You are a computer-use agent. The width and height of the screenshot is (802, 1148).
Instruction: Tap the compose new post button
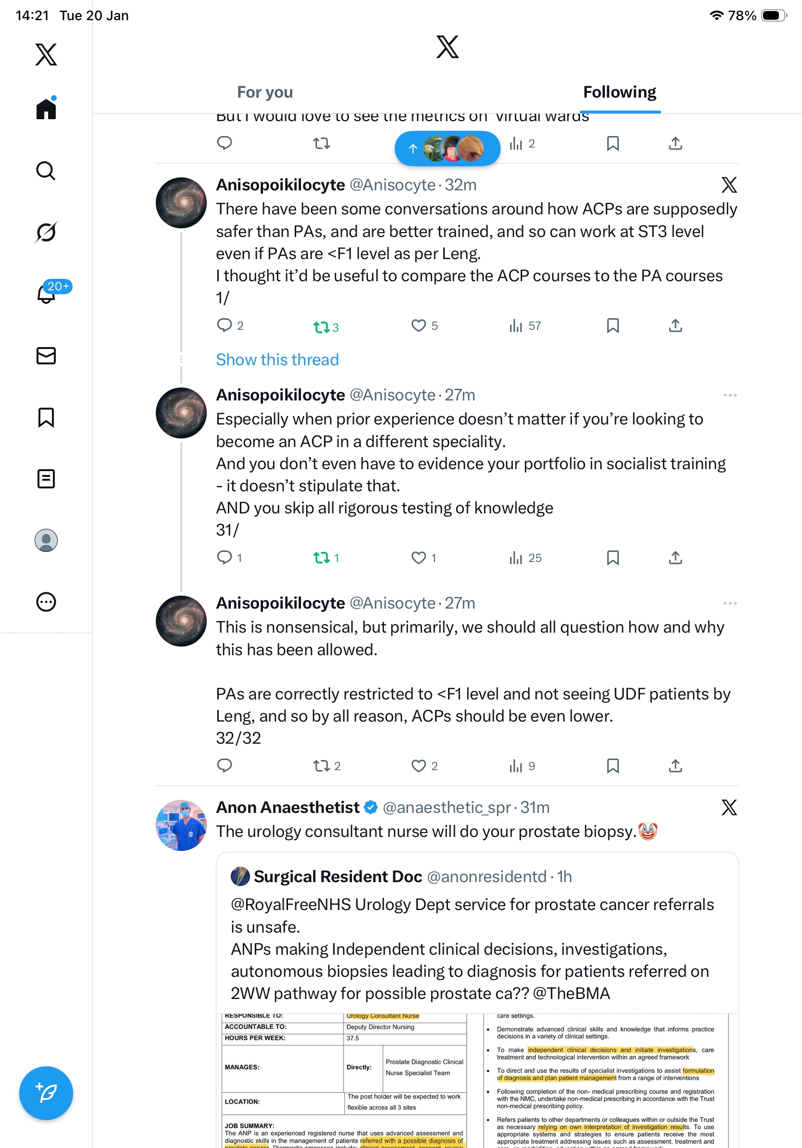(46, 1093)
